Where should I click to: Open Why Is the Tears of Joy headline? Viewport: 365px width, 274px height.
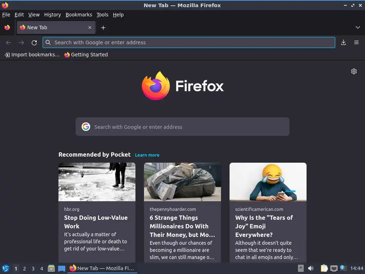point(264,226)
